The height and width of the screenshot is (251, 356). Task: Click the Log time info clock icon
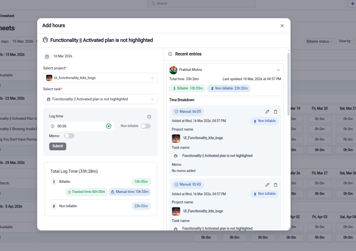149,117
